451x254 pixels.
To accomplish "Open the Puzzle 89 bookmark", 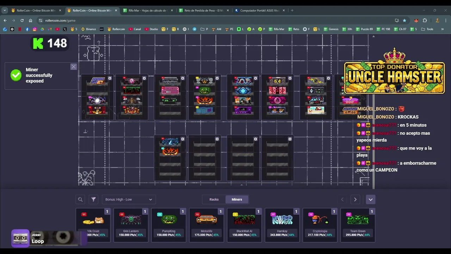I will pyautogui.click(x=364, y=29).
